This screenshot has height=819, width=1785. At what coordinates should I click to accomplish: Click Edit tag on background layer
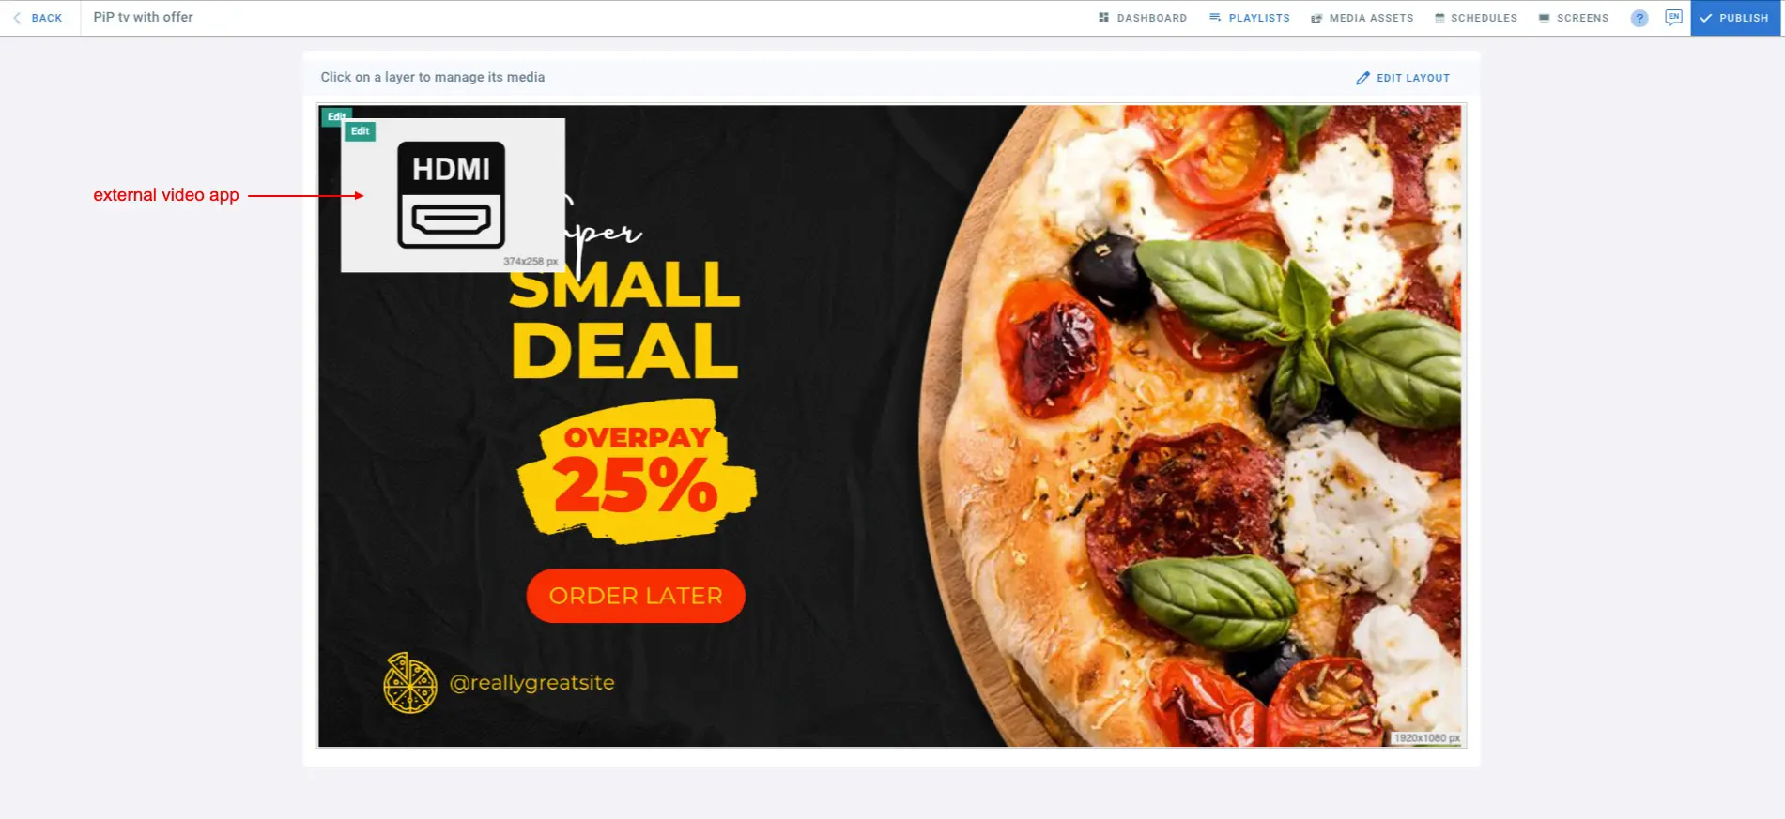[x=334, y=116]
